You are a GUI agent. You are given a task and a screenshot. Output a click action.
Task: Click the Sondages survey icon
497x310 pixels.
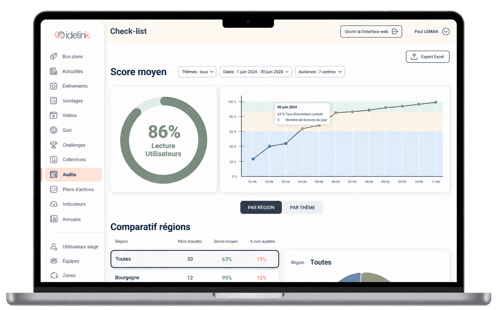coord(54,101)
